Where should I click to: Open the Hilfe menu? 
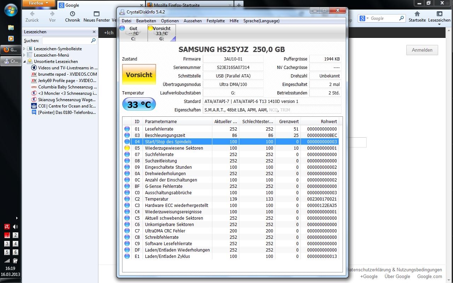234,21
